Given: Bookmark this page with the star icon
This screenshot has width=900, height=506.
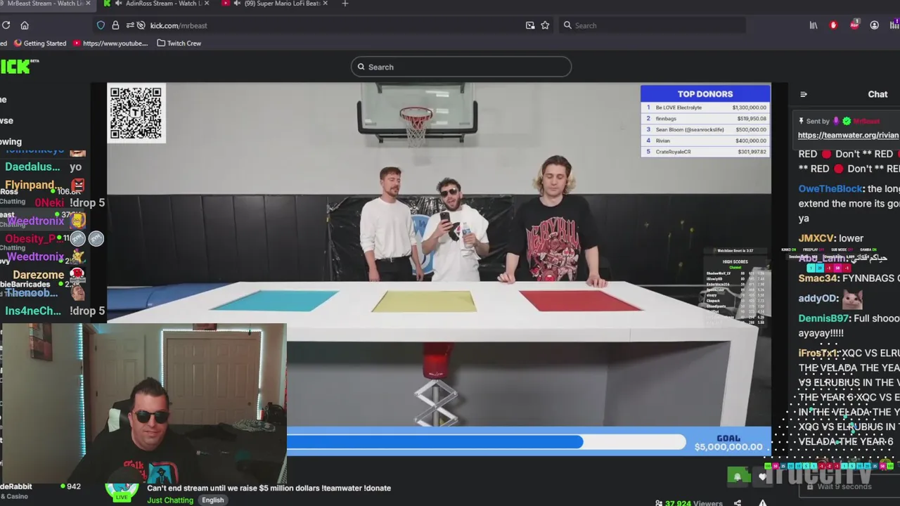Looking at the screenshot, I should coord(545,25).
